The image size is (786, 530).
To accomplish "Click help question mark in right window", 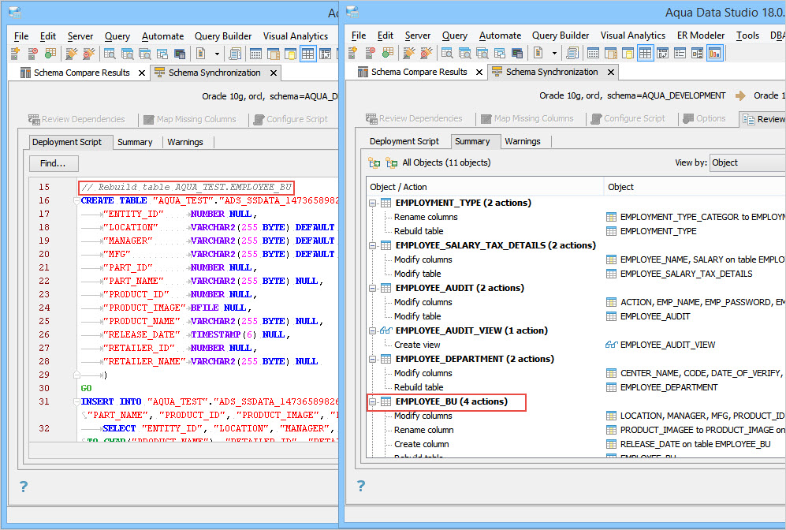I will point(360,486).
